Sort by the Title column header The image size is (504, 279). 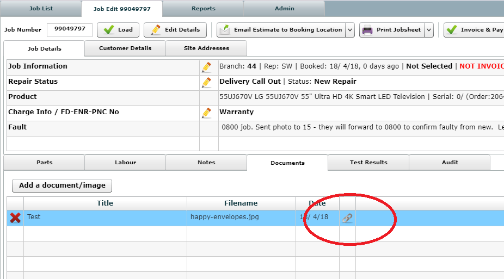tap(105, 203)
